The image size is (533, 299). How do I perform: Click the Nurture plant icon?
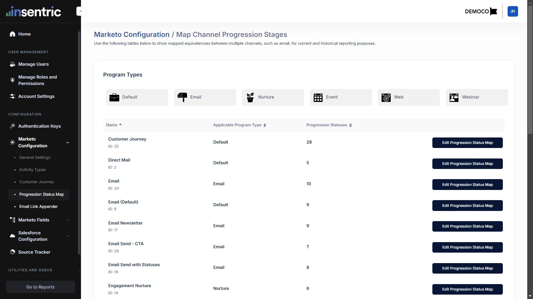pyautogui.click(x=250, y=97)
